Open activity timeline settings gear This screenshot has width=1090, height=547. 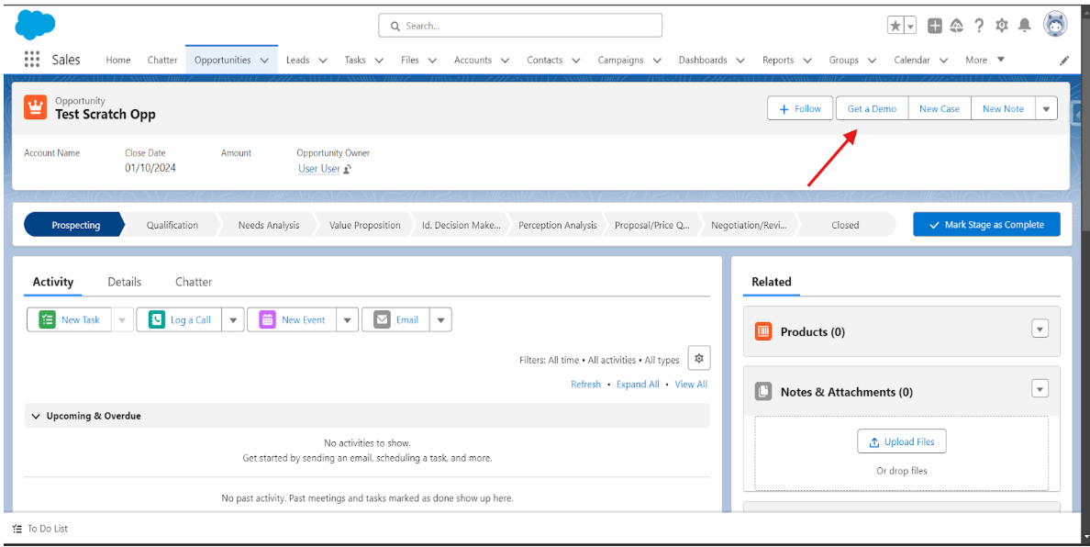(x=698, y=359)
